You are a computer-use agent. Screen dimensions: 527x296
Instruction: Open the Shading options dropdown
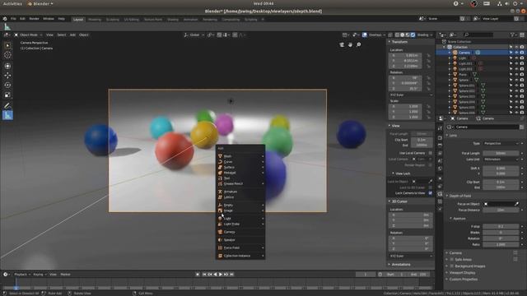(425, 35)
